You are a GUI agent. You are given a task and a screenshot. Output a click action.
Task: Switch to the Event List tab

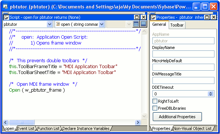pos(26,128)
